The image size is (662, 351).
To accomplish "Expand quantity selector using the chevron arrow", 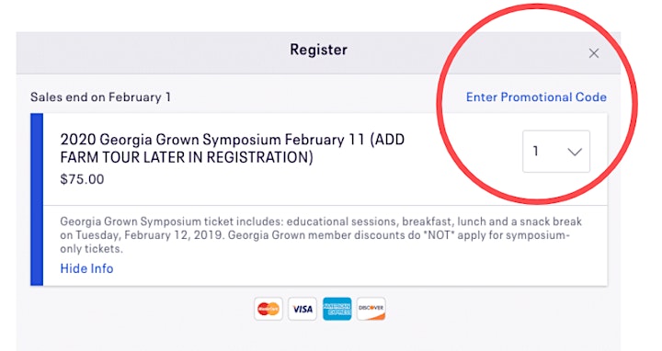I will coord(575,152).
